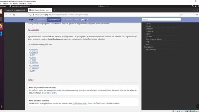Select $_REQUEST in the right sidebar
The height and width of the screenshot is (112, 199).
(x=149, y=29)
